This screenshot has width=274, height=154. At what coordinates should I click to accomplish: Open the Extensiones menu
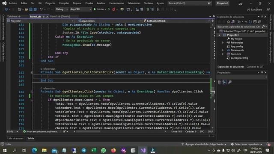pyautogui.click(x=134, y=3)
